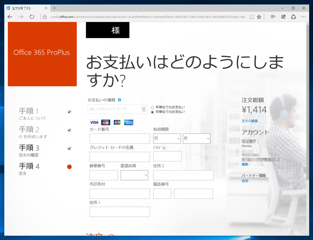The height and width of the screenshot is (240, 313).
Task: Click the MasterCard logo
Action: [x=105, y=122]
